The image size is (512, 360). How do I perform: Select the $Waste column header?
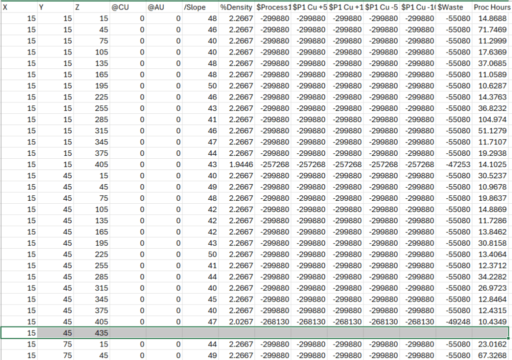click(454, 7)
